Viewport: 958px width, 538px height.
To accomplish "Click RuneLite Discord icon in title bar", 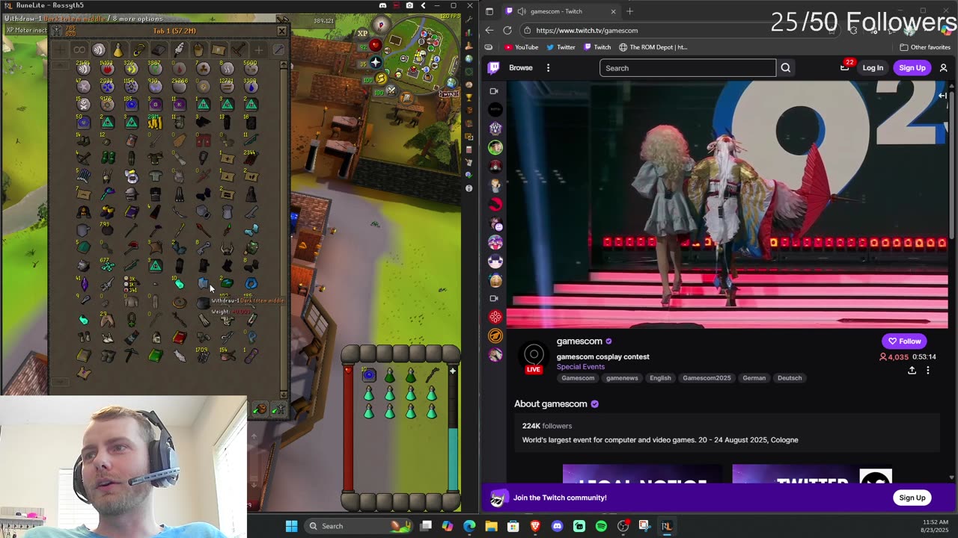I will [382, 5].
